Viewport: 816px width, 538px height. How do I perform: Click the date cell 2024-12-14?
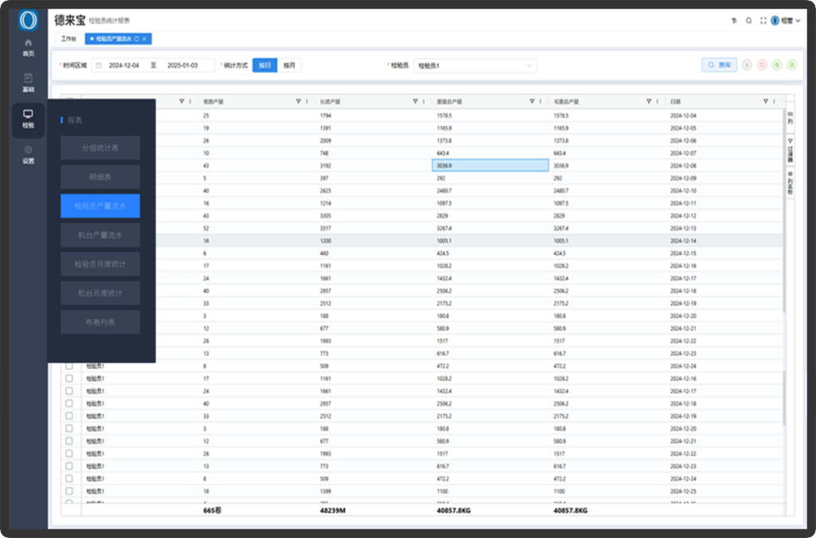coord(683,241)
